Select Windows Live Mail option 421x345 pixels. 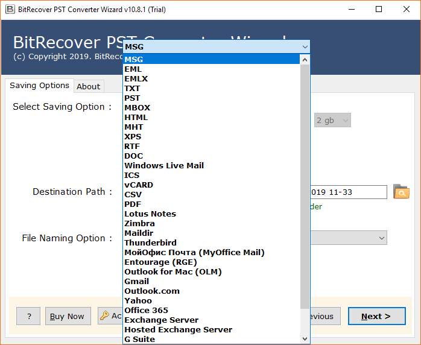pos(211,166)
